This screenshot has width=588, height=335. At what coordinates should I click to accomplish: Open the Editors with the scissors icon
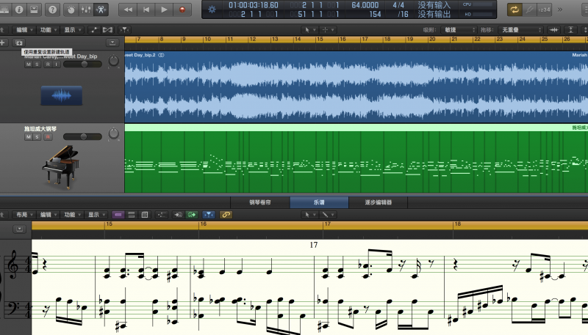pyautogui.click(x=102, y=10)
